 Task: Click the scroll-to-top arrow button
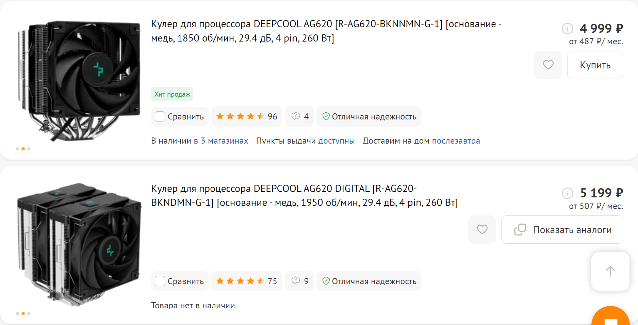pos(610,271)
